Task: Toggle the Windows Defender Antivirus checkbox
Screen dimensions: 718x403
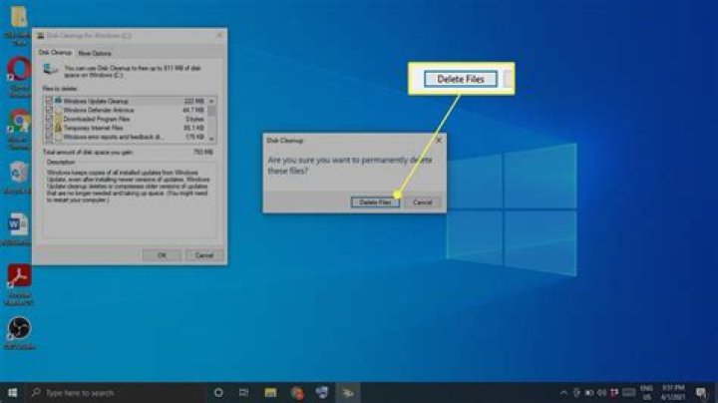Action: [x=49, y=110]
